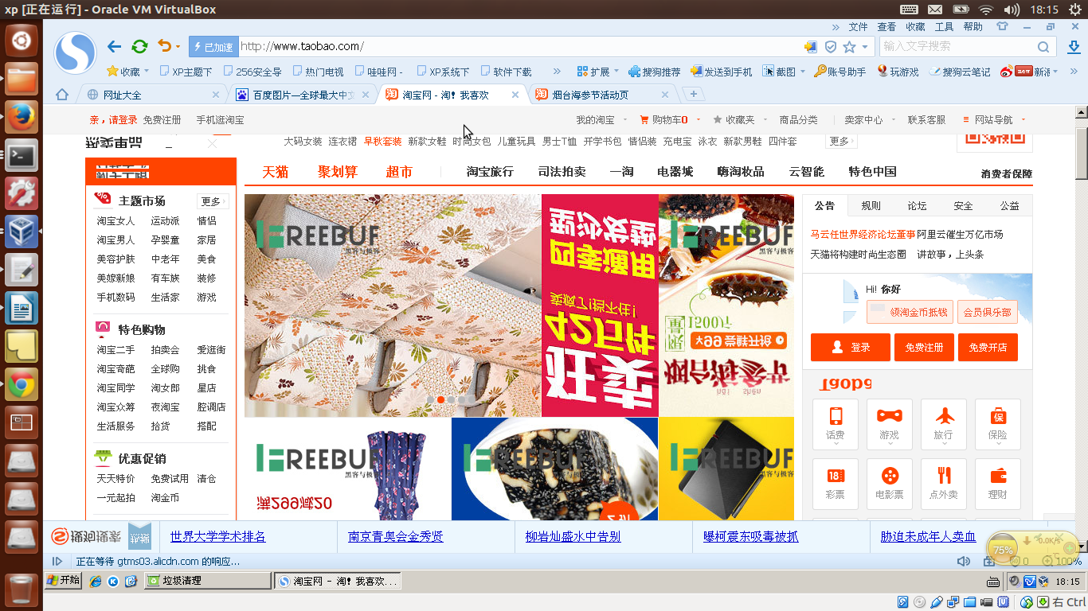
Task: Select the second banner carousel dot
Action: (441, 399)
